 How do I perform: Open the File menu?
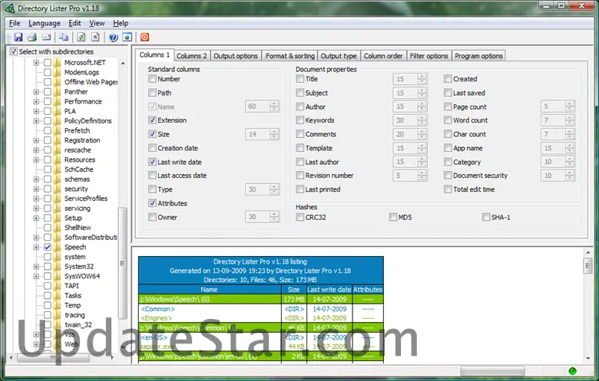pyautogui.click(x=15, y=23)
